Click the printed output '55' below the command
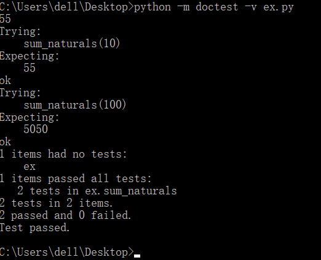The height and width of the screenshot is (260, 321). pyautogui.click(x=6, y=19)
